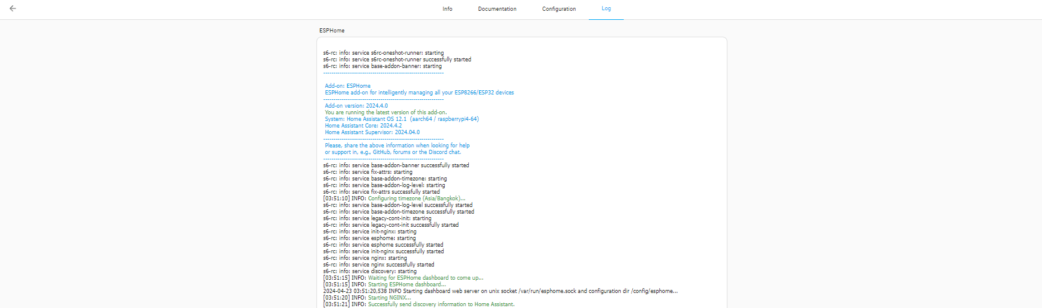Click 'service legacy-cont-init: starting' line

(377, 218)
